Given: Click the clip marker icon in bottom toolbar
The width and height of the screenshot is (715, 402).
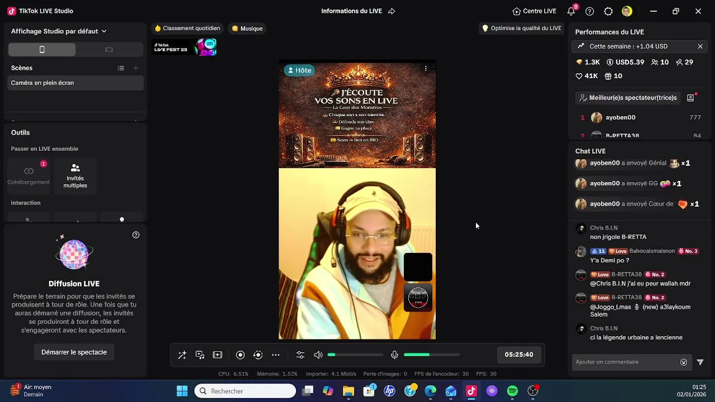Looking at the screenshot, I should (x=218, y=355).
